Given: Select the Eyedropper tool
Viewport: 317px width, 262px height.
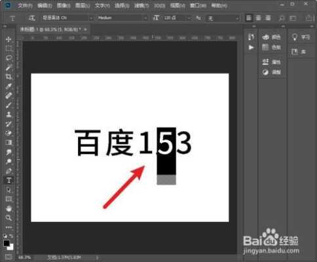Looking at the screenshot, I should (9, 86).
